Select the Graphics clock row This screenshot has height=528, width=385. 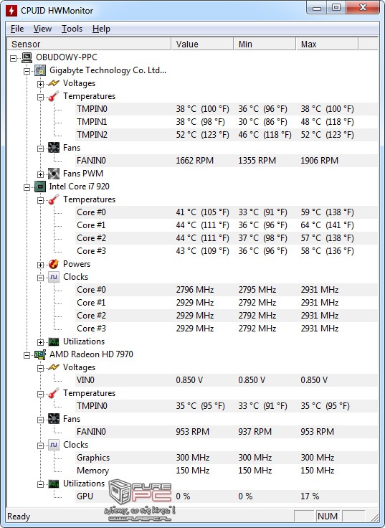pyautogui.click(x=226, y=458)
